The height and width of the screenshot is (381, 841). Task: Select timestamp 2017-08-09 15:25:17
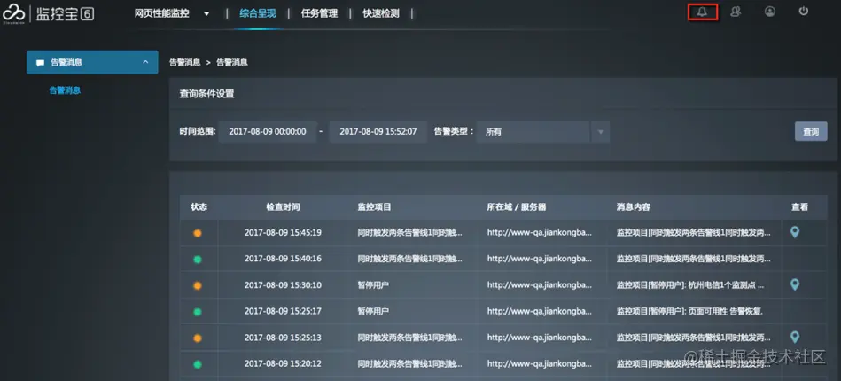click(x=283, y=311)
